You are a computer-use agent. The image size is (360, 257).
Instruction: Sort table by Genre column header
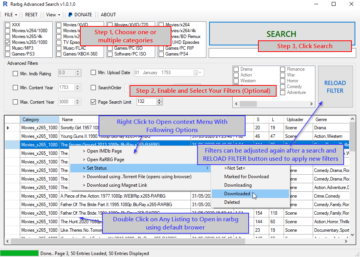coord(331,120)
